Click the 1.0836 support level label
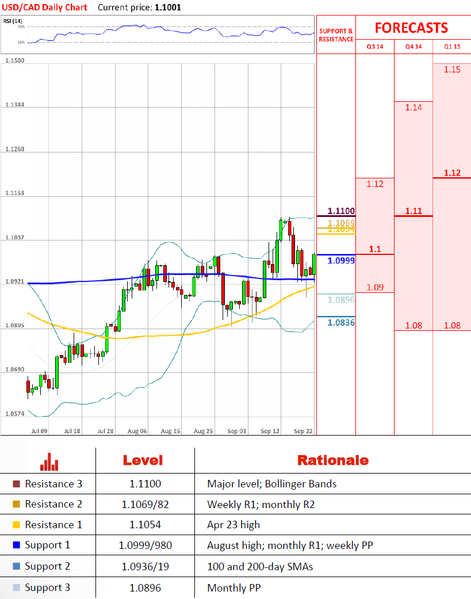471x599 pixels. pos(341,323)
